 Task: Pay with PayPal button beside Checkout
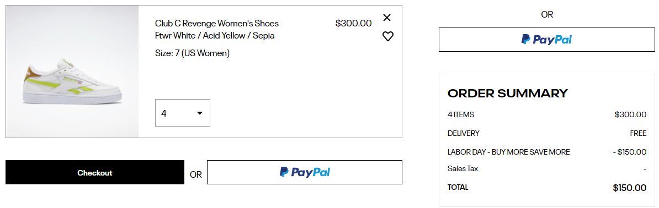pyautogui.click(x=304, y=172)
